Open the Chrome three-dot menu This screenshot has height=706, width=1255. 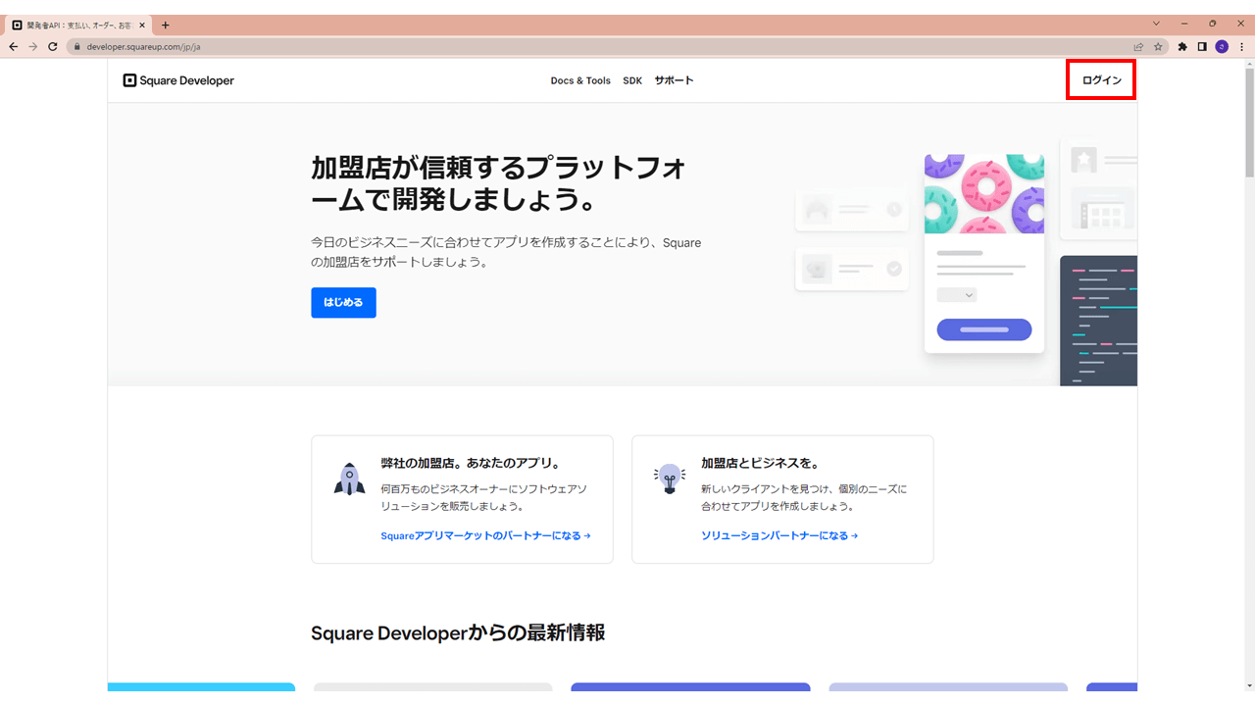click(1241, 46)
